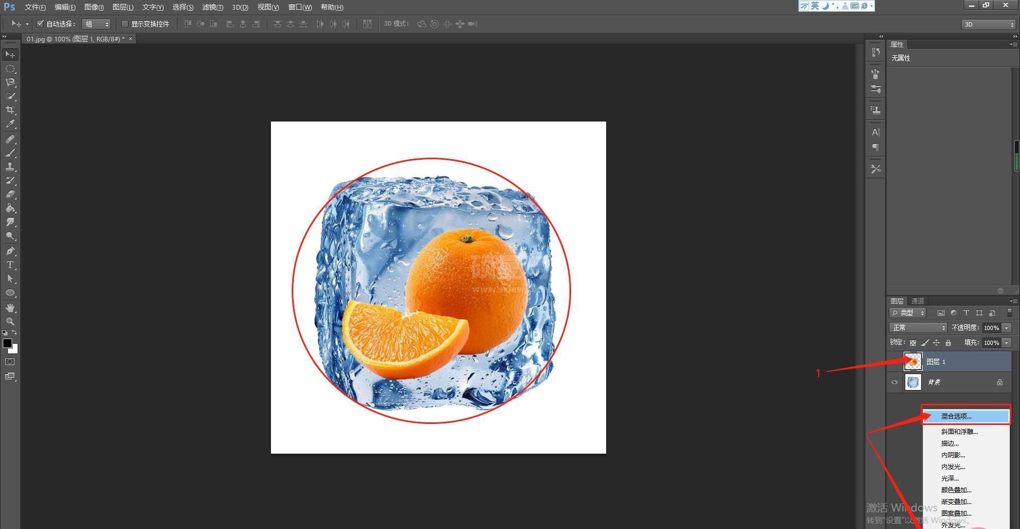Open the 3D workspace dropdown
Viewport: 1020px width, 529px height.
click(988, 24)
